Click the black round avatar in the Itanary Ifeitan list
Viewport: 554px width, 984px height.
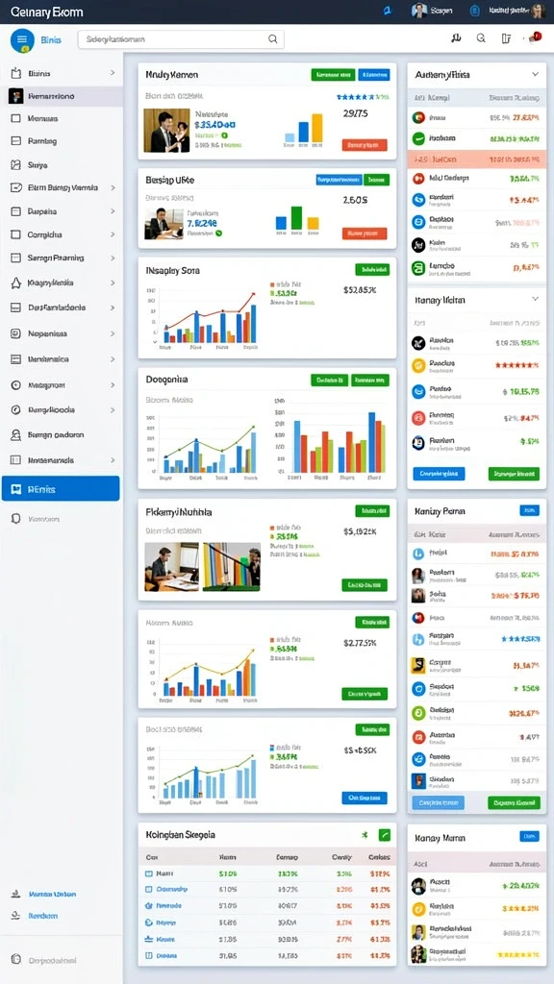[419, 343]
